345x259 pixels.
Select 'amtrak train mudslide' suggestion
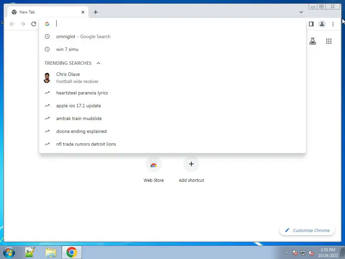click(x=172, y=118)
